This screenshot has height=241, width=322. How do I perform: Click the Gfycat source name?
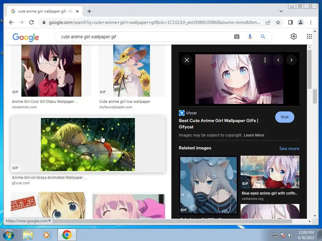pos(191,113)
